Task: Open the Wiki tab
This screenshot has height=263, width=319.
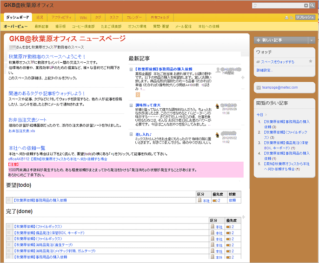Action: pos(83,18)
